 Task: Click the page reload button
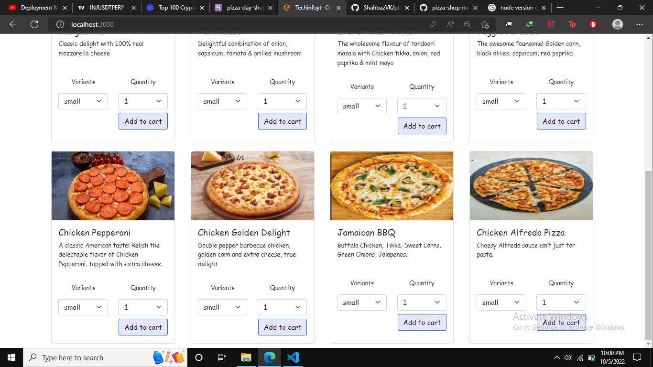33,24
